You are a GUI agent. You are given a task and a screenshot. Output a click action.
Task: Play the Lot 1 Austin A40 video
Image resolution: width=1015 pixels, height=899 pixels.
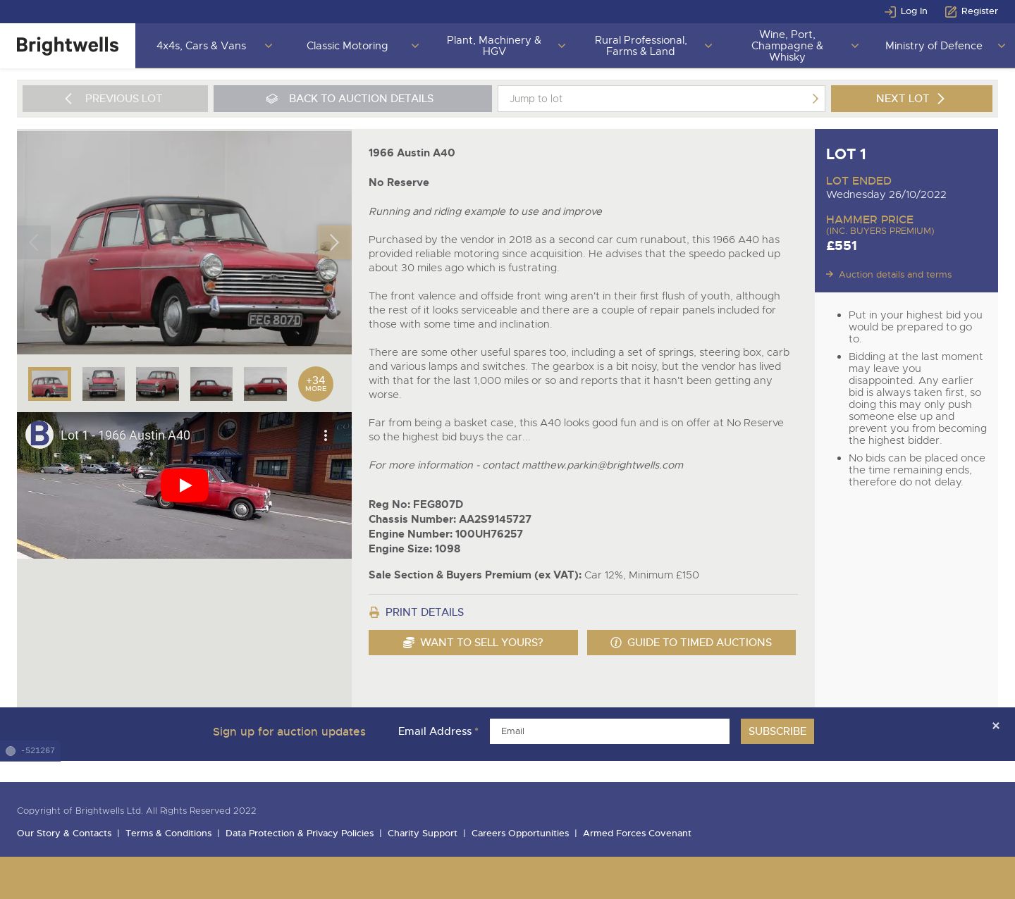(184, 485)
